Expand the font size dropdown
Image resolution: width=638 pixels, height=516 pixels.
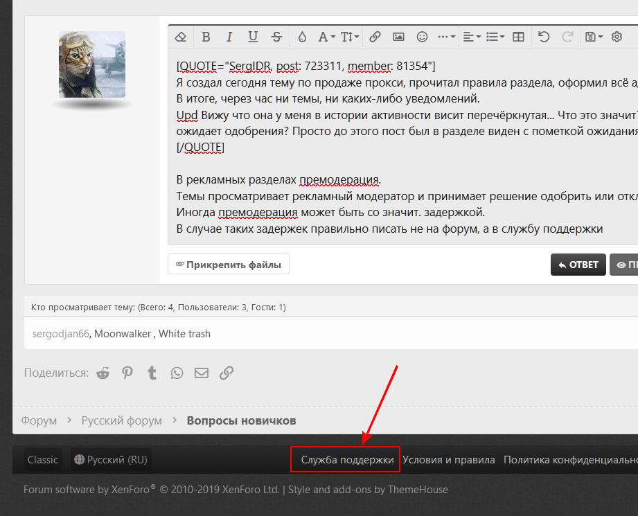[350, 37]
